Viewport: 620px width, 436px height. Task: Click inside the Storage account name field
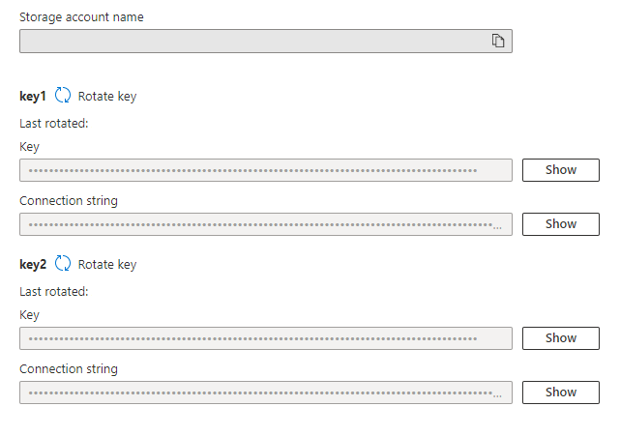pos(251,41)
